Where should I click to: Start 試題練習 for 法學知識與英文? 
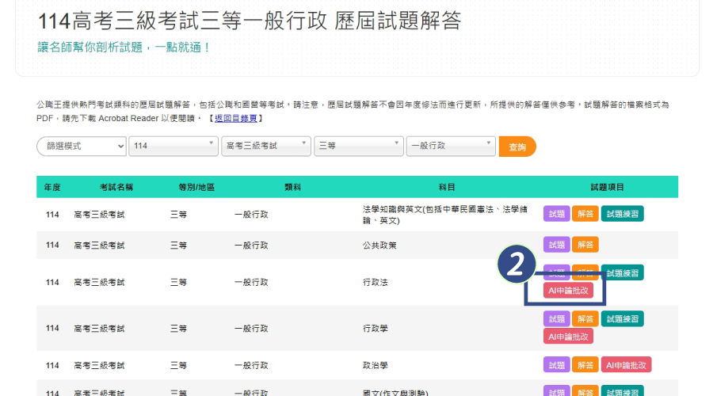click(622, 213)
